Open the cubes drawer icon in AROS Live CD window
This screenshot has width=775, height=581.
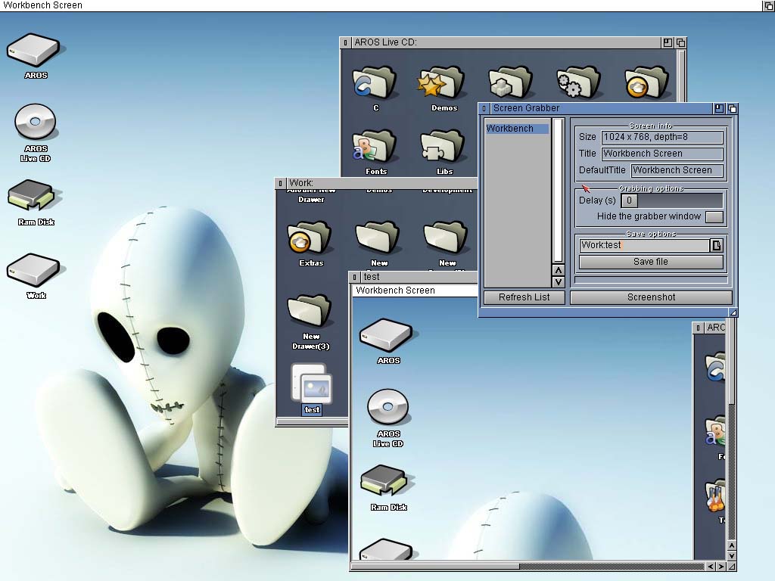pyautogui.click(x=511, y=82)
